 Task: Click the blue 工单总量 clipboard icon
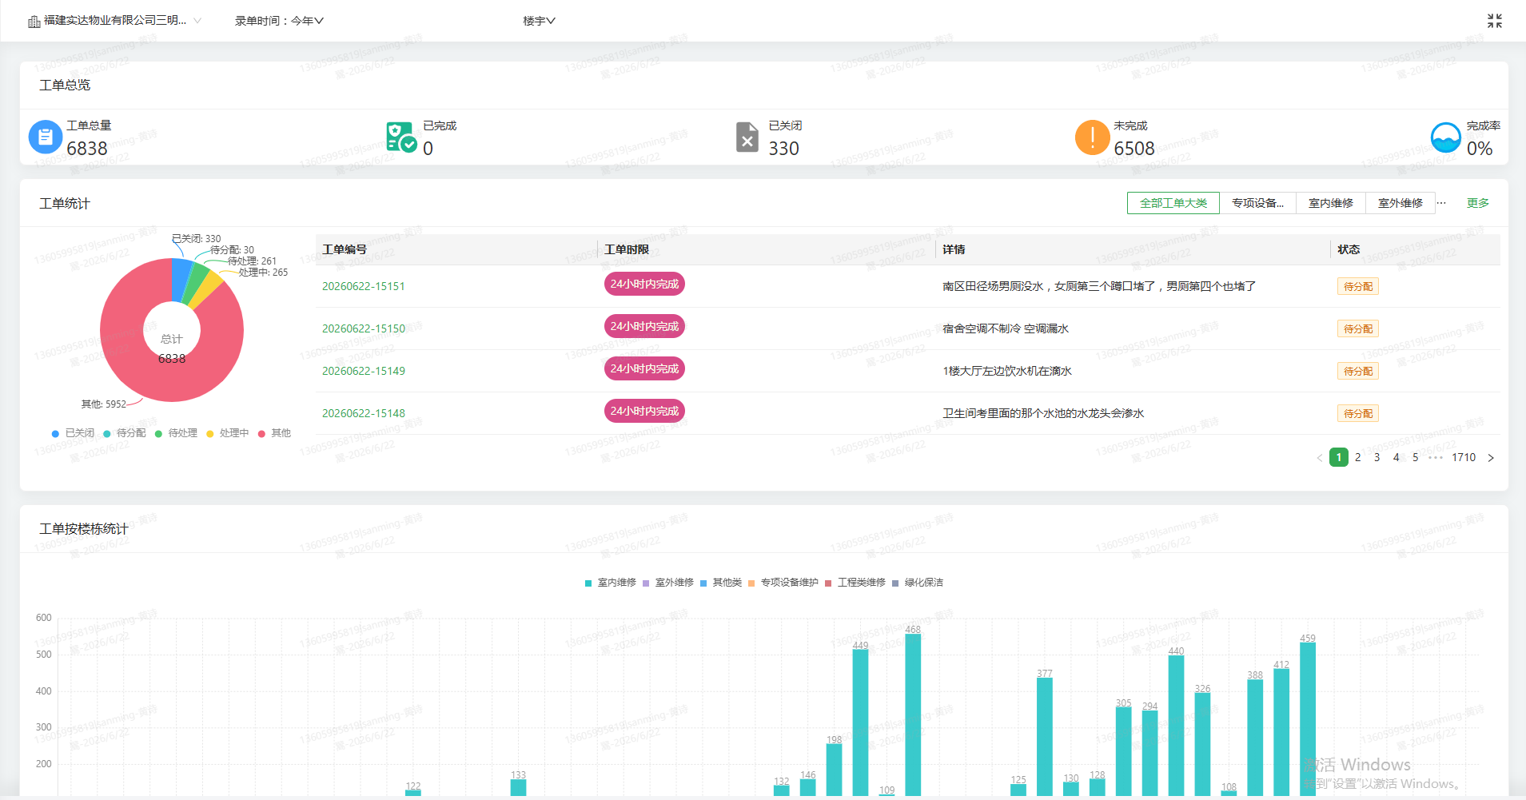(46, 137)
